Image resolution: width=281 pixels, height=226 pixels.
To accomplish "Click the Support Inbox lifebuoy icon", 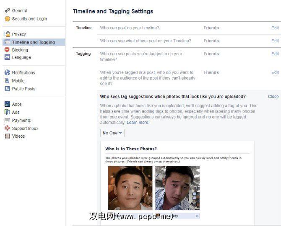I will click(7, 128).
